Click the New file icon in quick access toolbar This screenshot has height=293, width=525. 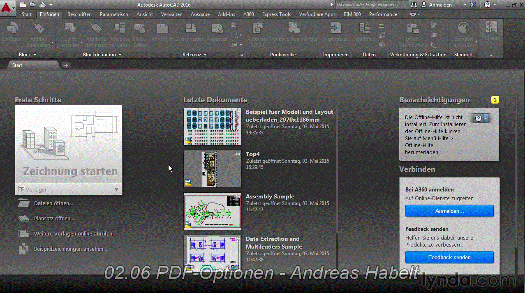(x=23, y=5)
